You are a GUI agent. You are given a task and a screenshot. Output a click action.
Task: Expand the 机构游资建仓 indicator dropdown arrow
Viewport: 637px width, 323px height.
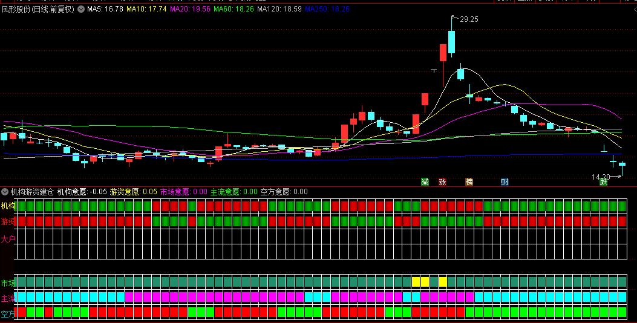pyautogui.click(x=5, y=192)
